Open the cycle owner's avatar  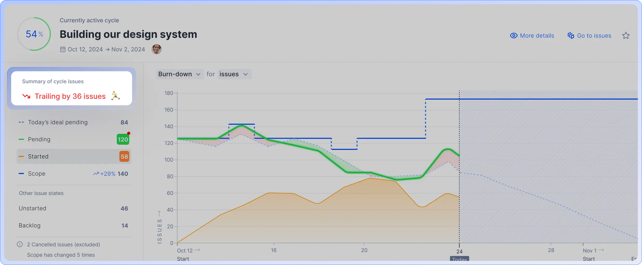[156, 49]
